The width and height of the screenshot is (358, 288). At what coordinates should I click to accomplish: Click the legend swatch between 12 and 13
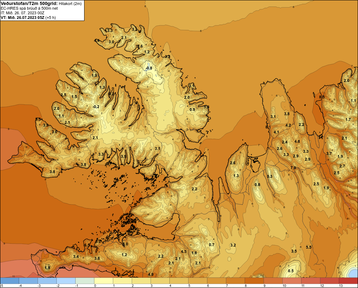coord(330,281)
